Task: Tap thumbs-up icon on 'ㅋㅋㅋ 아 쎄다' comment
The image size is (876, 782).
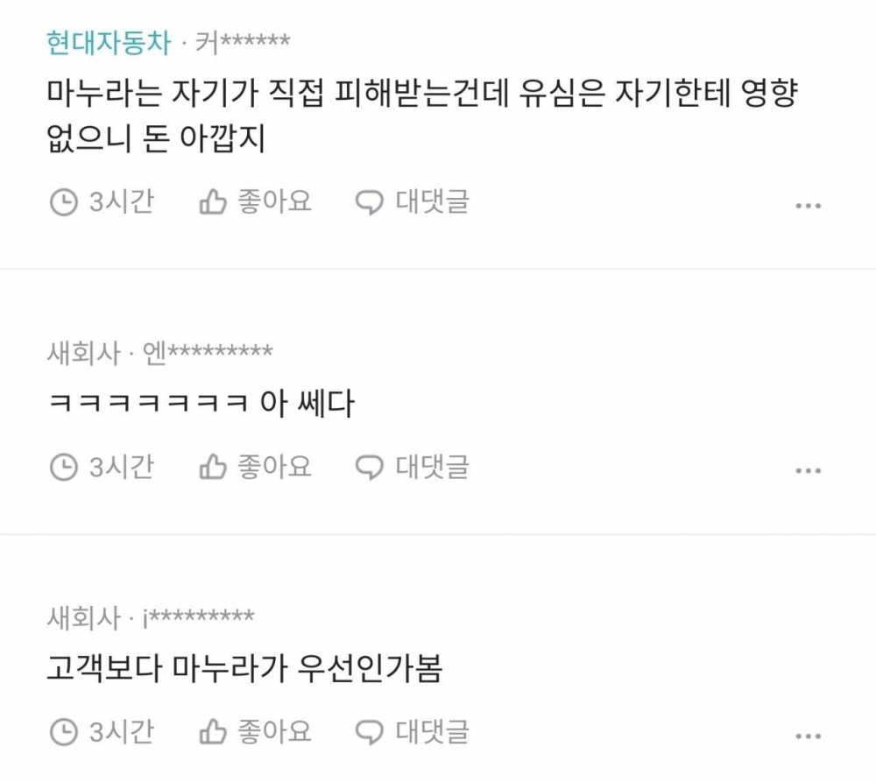Action: click(213, 467)
